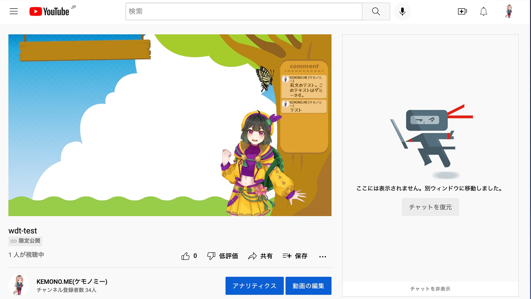
Task: Click the 検索 search input field
Action: tap(243, 11)
